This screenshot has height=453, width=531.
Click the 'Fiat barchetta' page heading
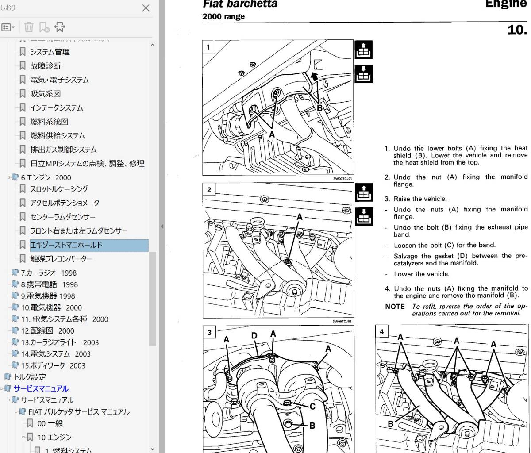coord(240,4)
